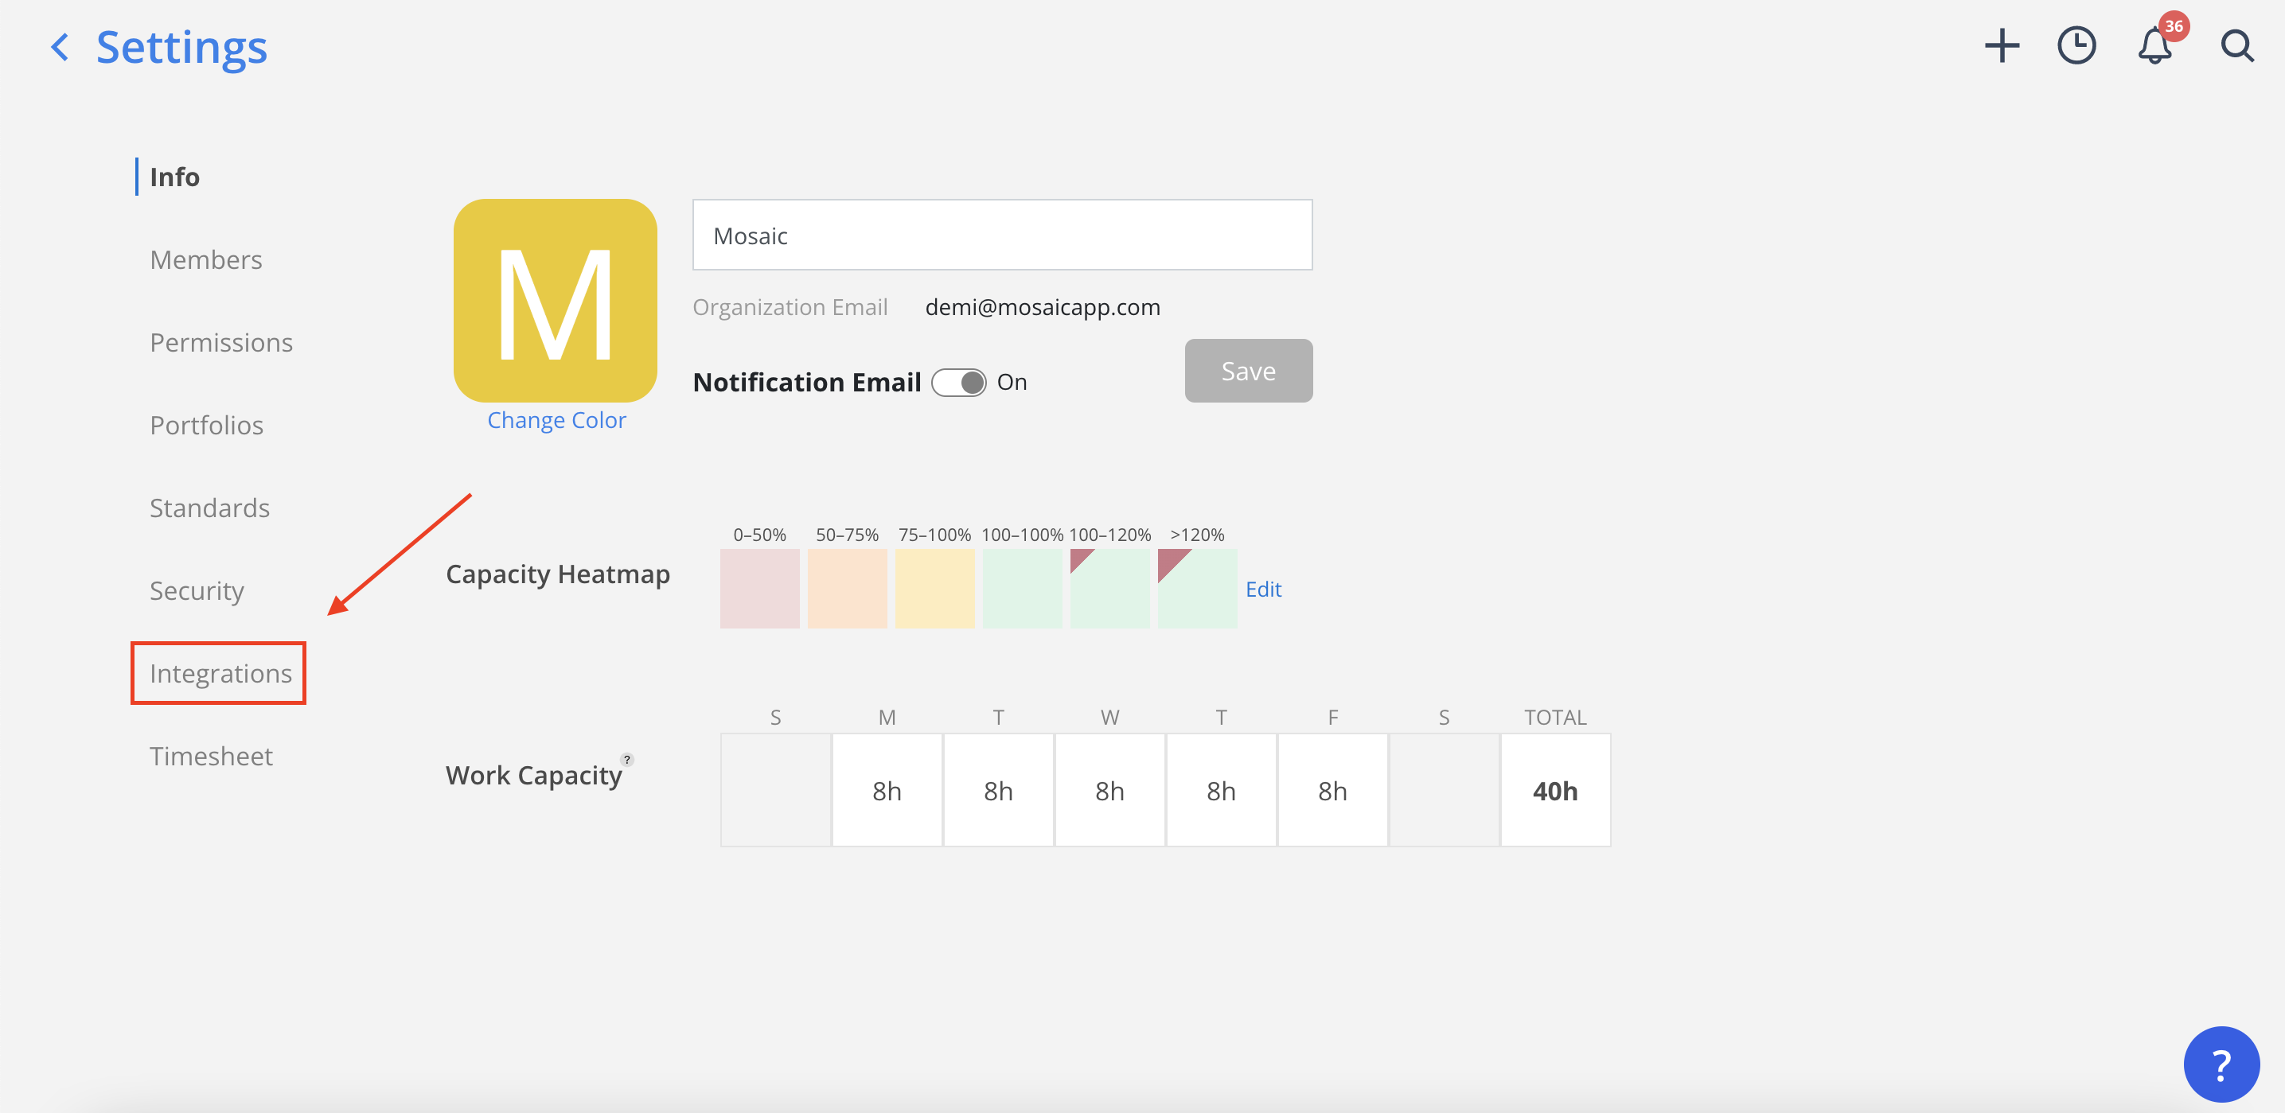The width and height of the screenshot is (2285, 1113).
Task: Click Monday's 8h work capacity cell
Action: pos(886,790)
